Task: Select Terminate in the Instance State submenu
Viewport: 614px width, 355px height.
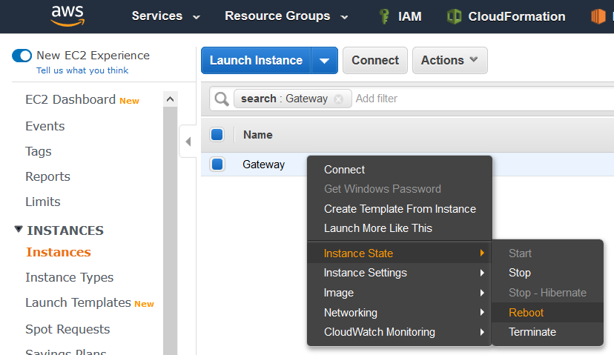Action: click(532, 332)
